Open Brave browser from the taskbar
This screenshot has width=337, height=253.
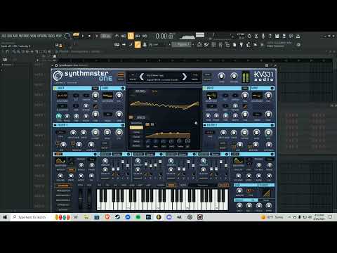[107, 217]
